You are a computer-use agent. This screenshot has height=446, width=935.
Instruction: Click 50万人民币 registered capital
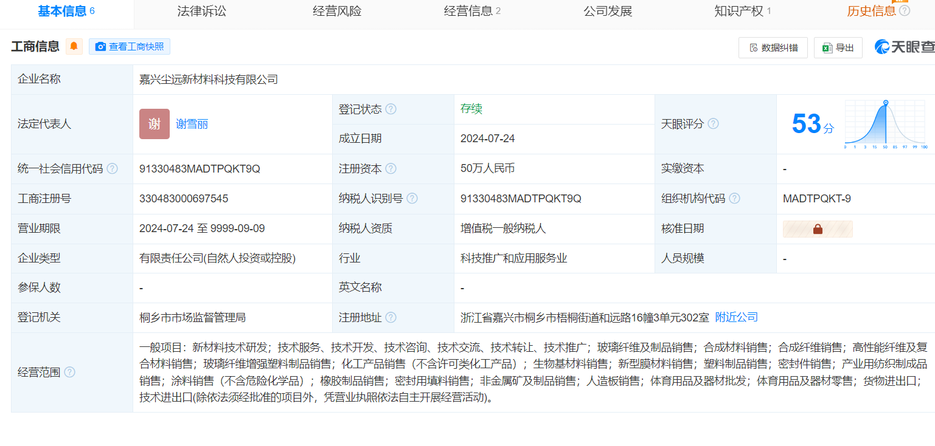tap(488, 168)
